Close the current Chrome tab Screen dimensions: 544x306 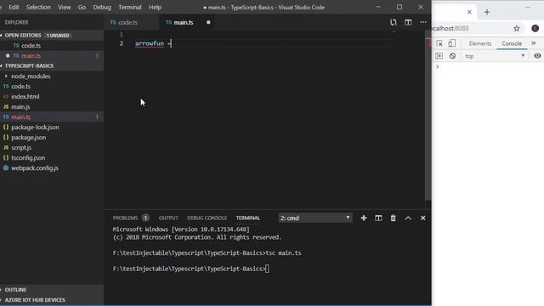(x=469, y=12)
